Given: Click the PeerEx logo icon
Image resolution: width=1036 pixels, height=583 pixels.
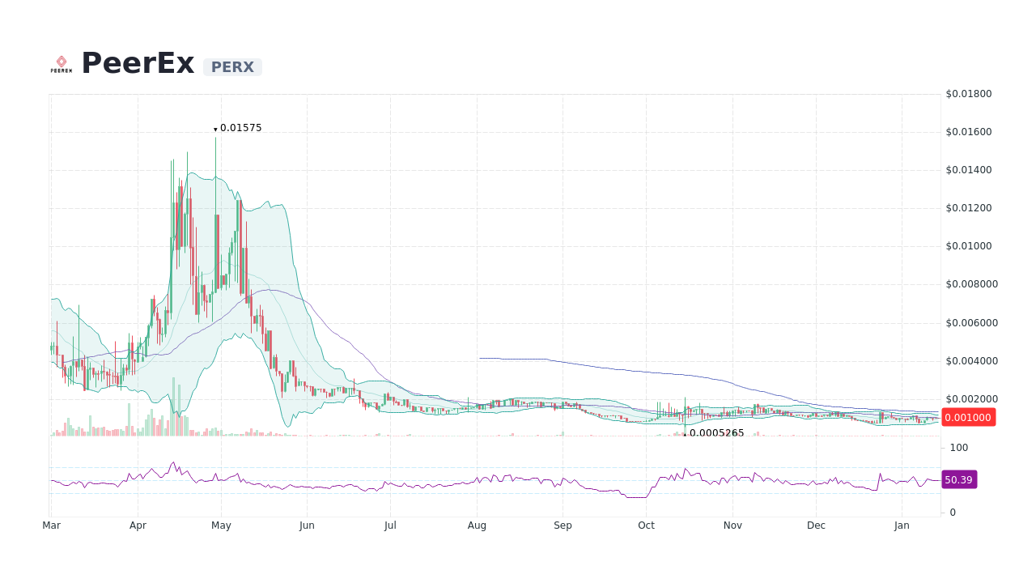Looking at the screenshot, I should coord(62,64).
